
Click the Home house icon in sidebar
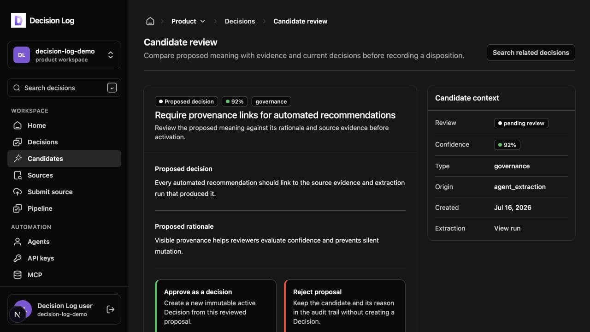pyautogui.click(x=18, y=125)
